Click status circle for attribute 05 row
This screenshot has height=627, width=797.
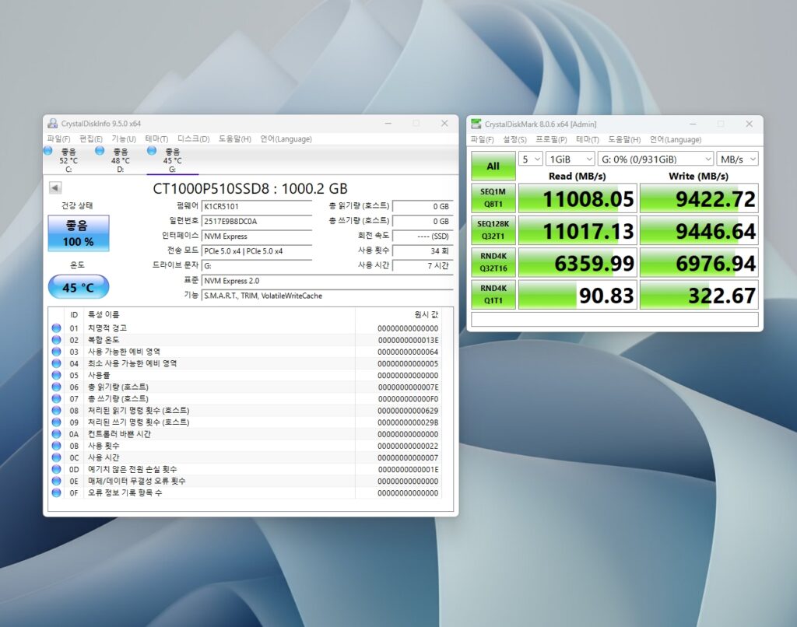point(56,375)
